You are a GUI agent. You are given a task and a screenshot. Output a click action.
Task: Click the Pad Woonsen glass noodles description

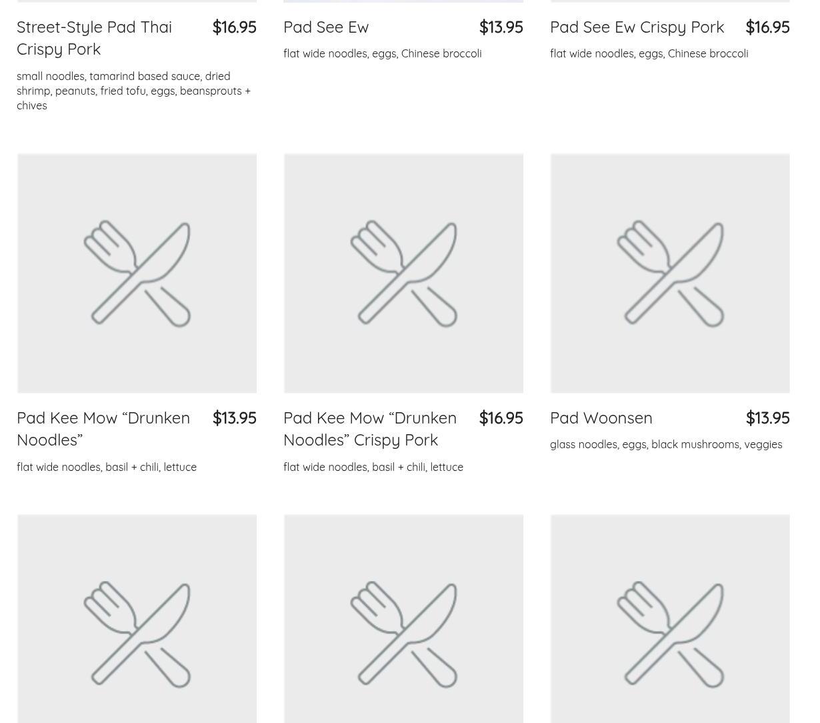666,445
